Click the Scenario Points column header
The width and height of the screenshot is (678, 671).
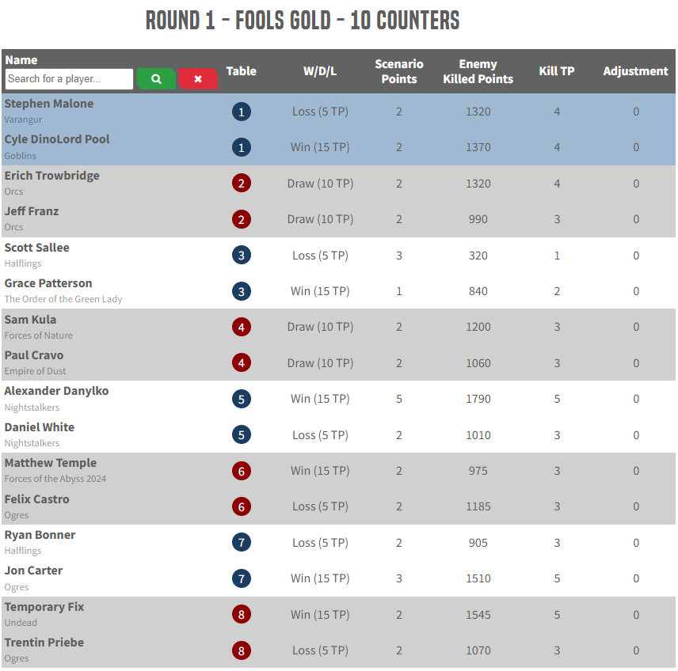click(398, 71)
